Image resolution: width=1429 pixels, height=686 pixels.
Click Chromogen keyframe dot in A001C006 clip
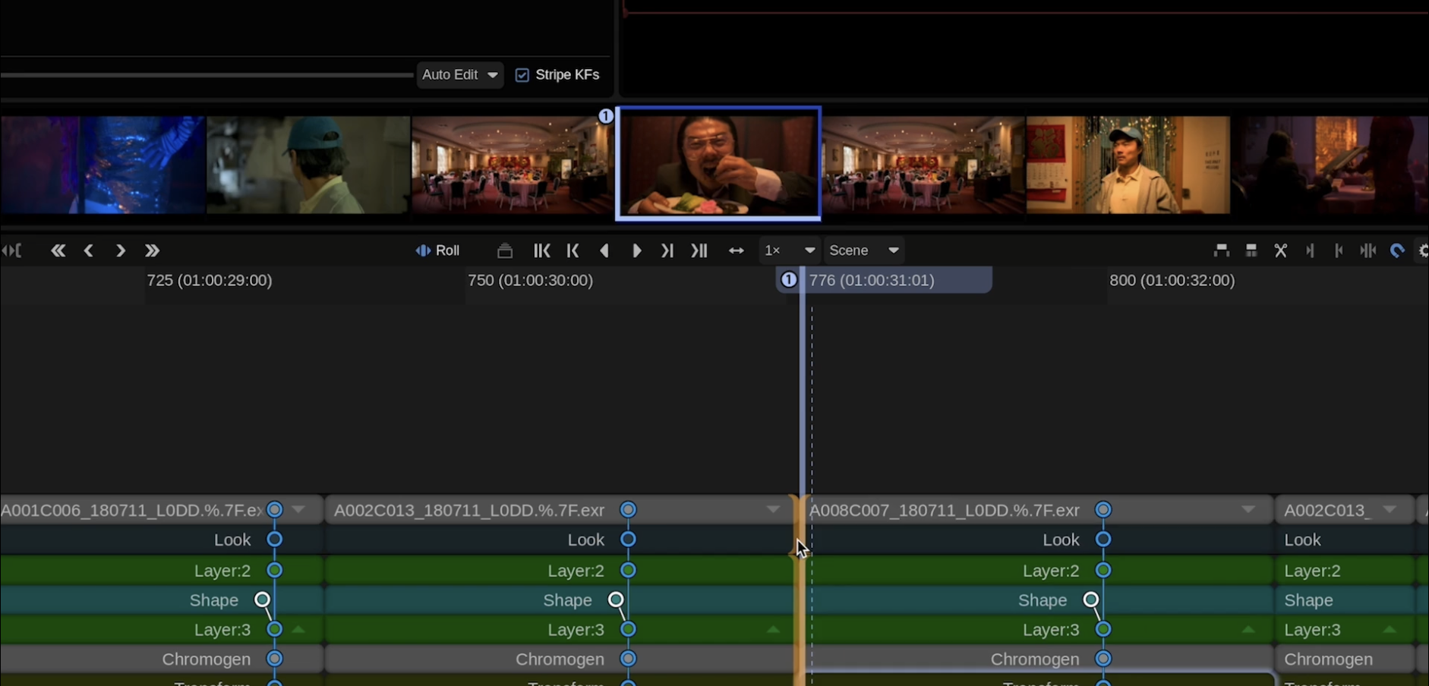pyautogui.click(x=275, y=659)
